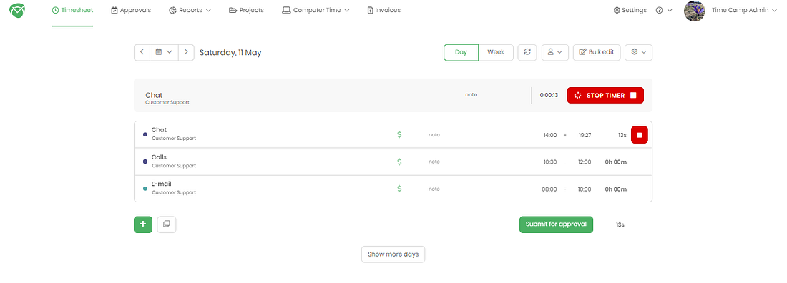Click the note field of Calls entry
Screen dimensions: 787x283
(434, 162)
